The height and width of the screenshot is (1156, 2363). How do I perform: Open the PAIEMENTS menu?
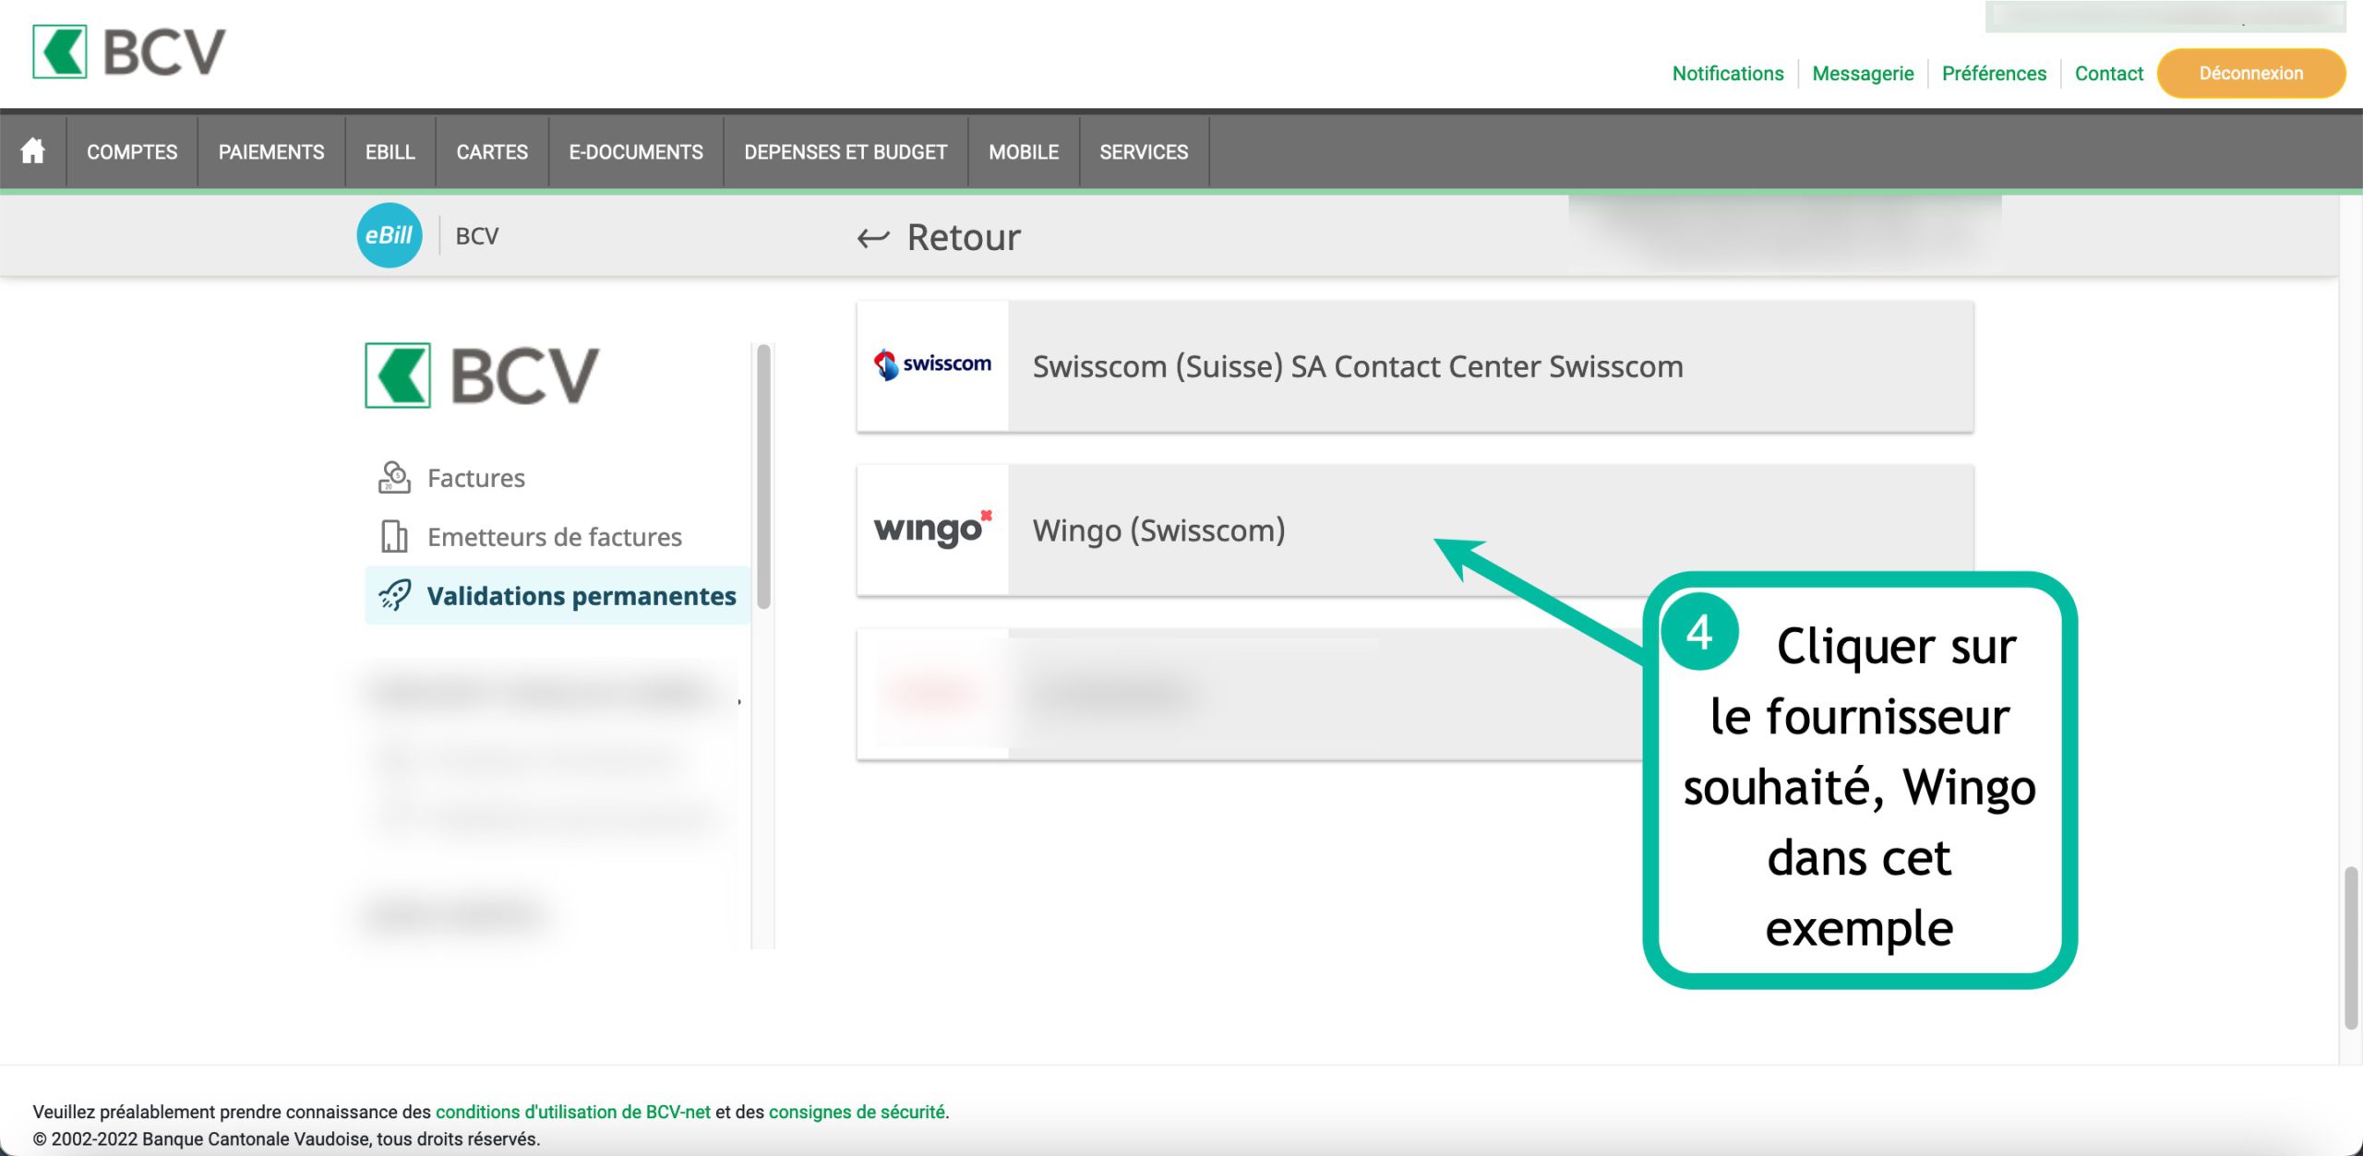271,152
